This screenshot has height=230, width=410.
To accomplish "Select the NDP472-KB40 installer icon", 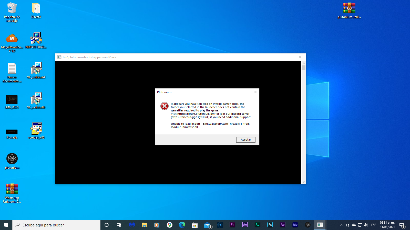I will (36, 40).
